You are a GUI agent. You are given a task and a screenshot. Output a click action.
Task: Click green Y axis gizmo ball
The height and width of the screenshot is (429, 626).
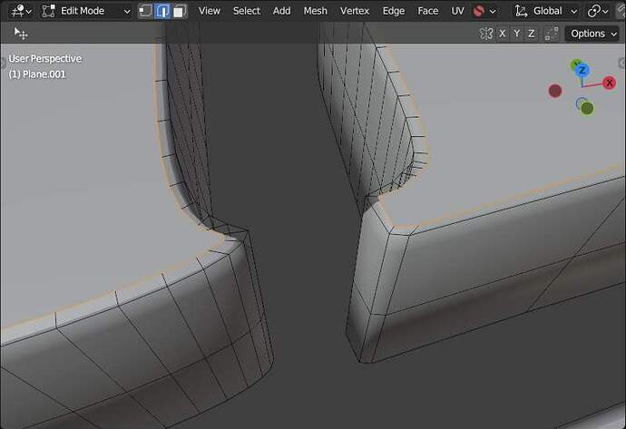(x=575, y=63)
